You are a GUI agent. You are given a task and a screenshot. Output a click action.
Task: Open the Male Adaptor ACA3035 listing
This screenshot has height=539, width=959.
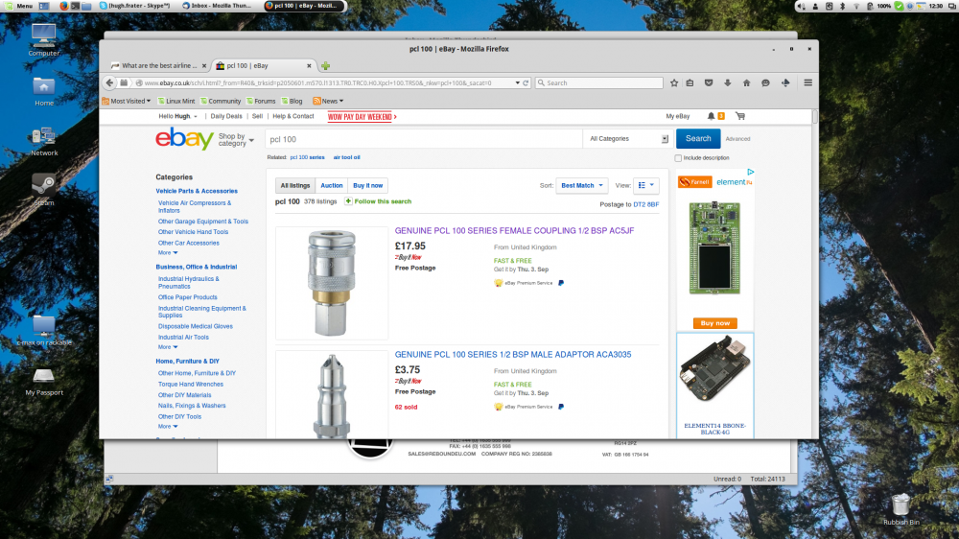[513, 354]
